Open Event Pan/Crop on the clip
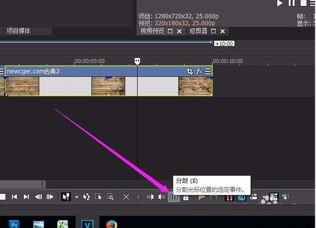The height and width of the screenshot is (228, 316). pos(189,71)
